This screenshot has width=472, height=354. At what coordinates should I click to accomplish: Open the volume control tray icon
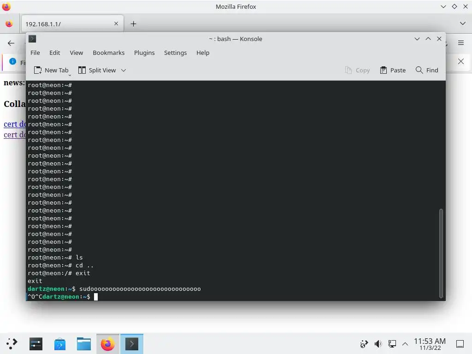coord(378,344)
